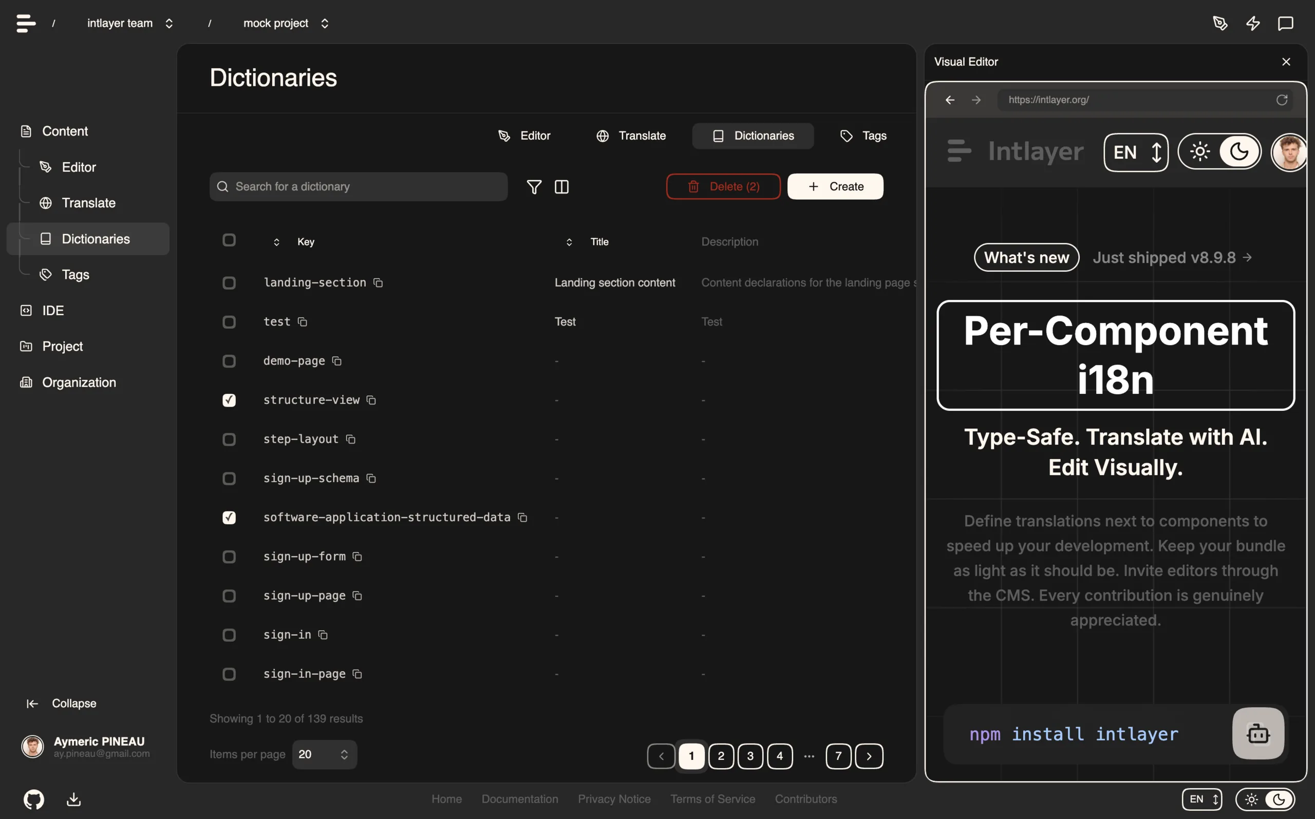Open the filter funnel icon

[534, 187]
